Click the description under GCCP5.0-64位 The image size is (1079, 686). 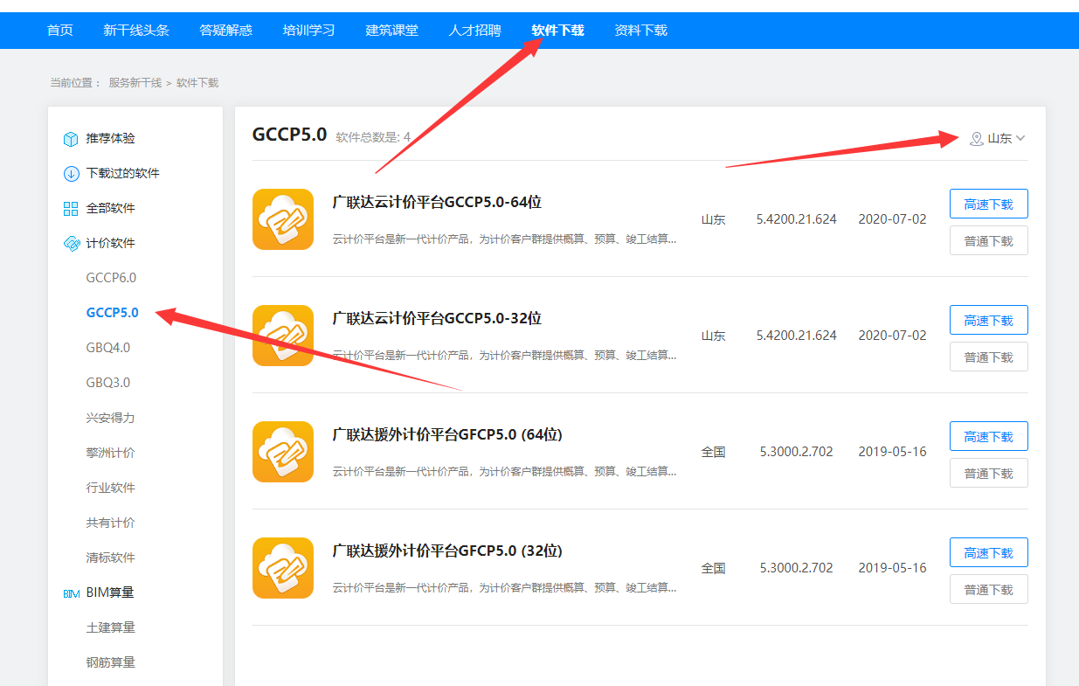[504, 239]
